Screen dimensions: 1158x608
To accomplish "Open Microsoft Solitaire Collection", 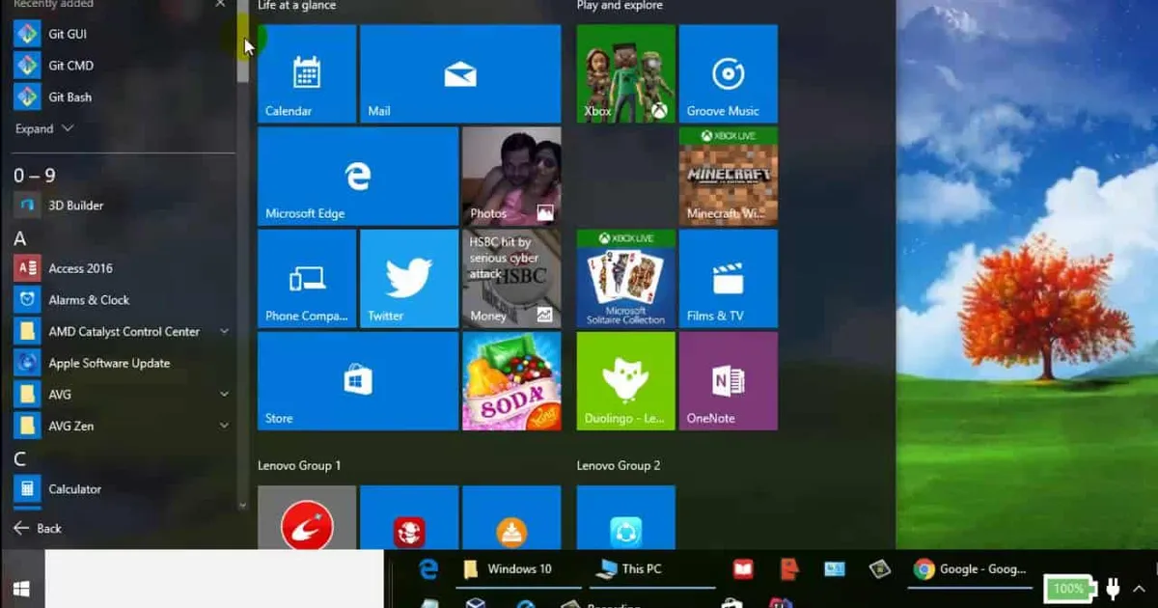I will (x=624, y=279).
